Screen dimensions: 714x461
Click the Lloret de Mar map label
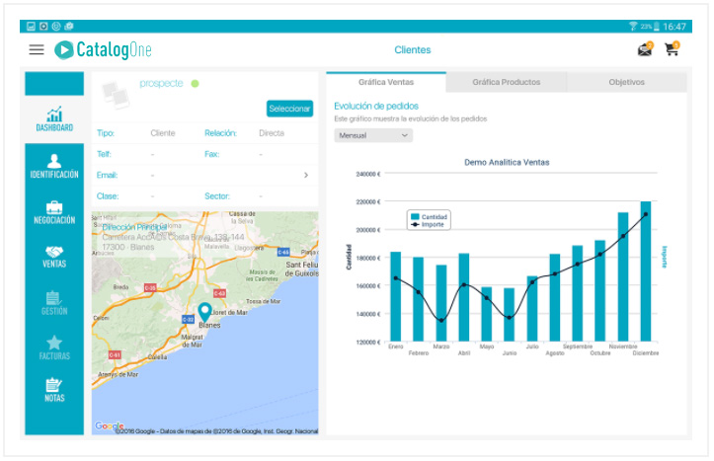click(229, 313)
